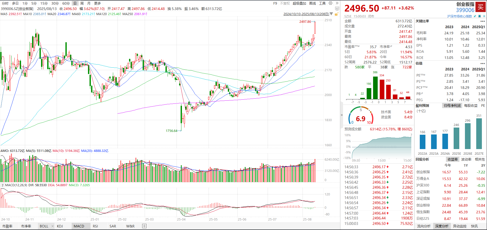Expand 关键比率 more options ellipsis

pyautogui.click(x=483, y=21)
